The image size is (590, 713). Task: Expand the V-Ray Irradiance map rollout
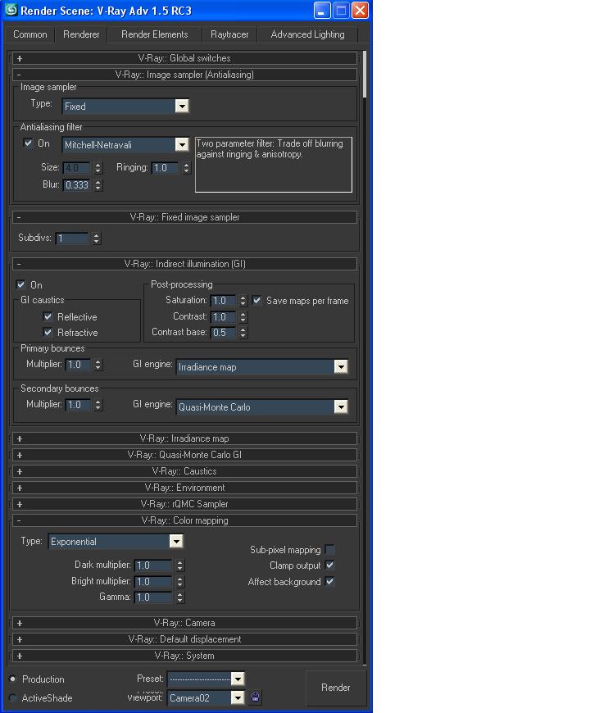(184, 438)
